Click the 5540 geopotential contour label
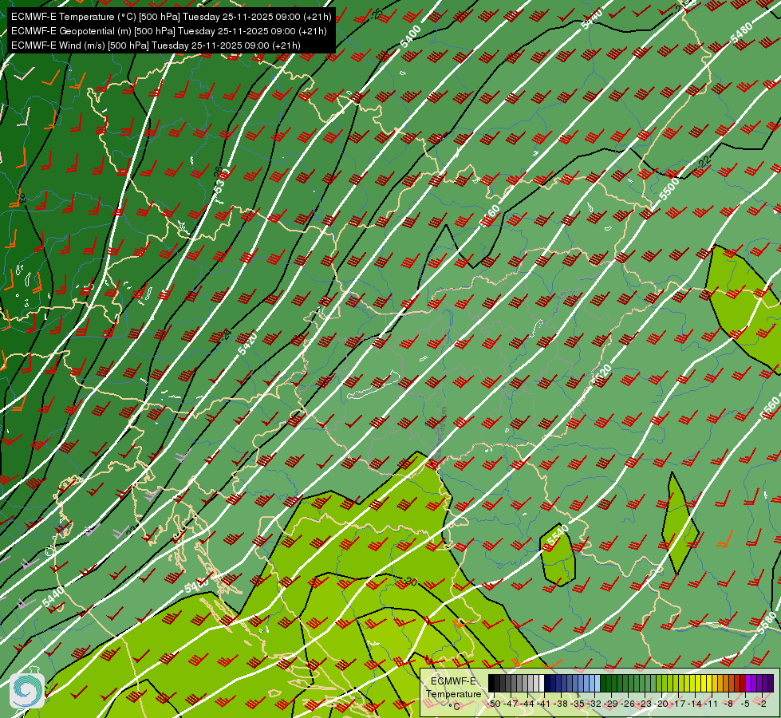 coord(558,536)
